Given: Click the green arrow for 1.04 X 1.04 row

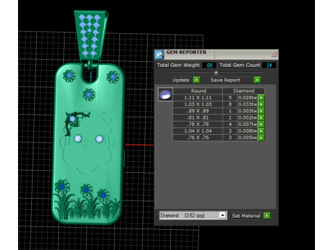Looking at the screenshot, I should [262, 131].
